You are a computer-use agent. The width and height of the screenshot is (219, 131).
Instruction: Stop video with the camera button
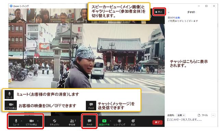[31, 122]
